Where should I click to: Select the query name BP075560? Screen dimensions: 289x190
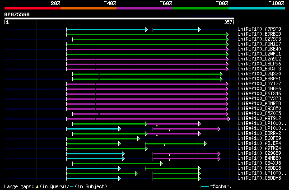click(17, 14)
